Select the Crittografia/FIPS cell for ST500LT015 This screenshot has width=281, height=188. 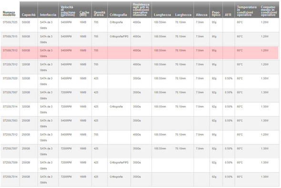tap(119, 37)
